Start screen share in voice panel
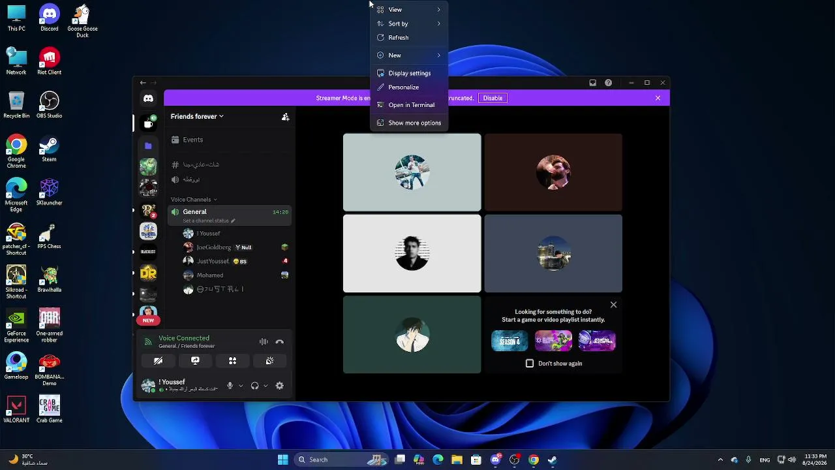835x470 pixels. coord(195,361)
